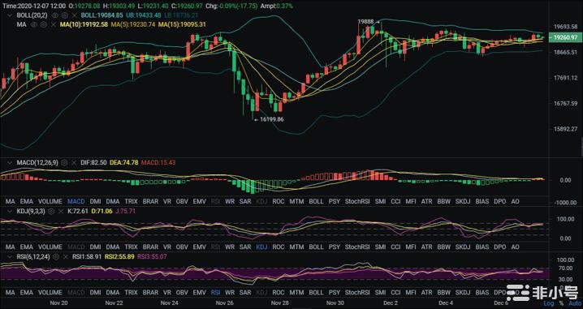Viewport: 583px width, 309px height.
Task: Click UB:19433.48 legend value
Action: pos(143,15)
